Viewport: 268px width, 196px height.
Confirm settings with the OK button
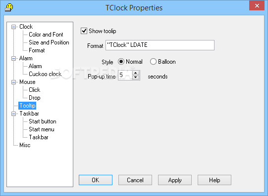96,180
